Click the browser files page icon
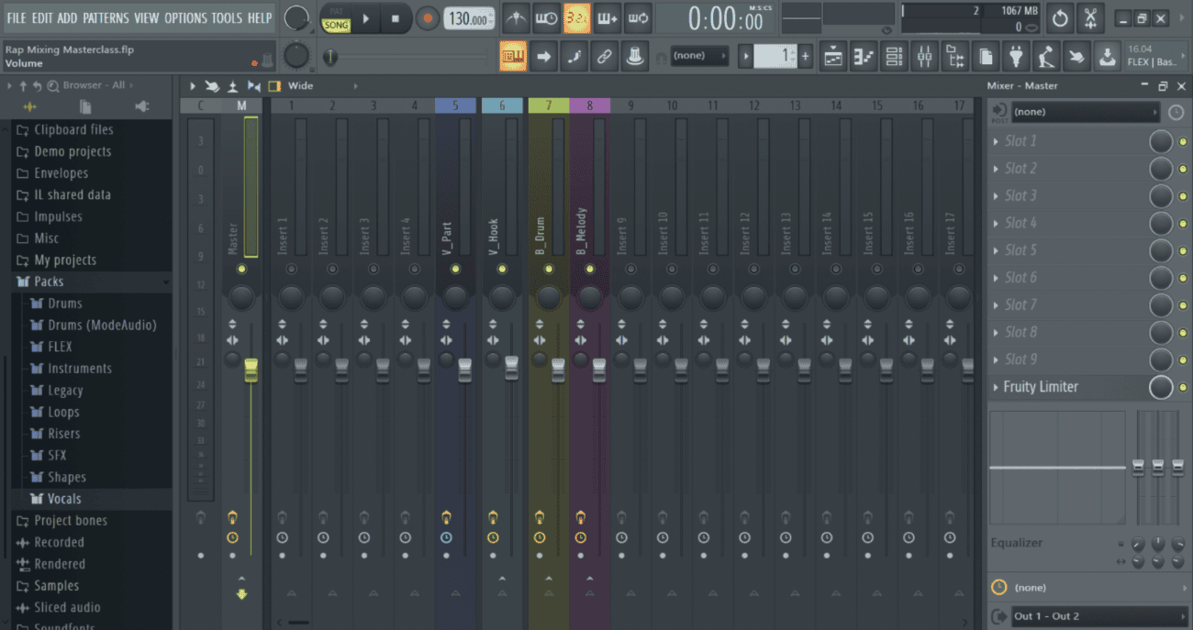This screenshot has height=630, width=1193. [84, 107]
